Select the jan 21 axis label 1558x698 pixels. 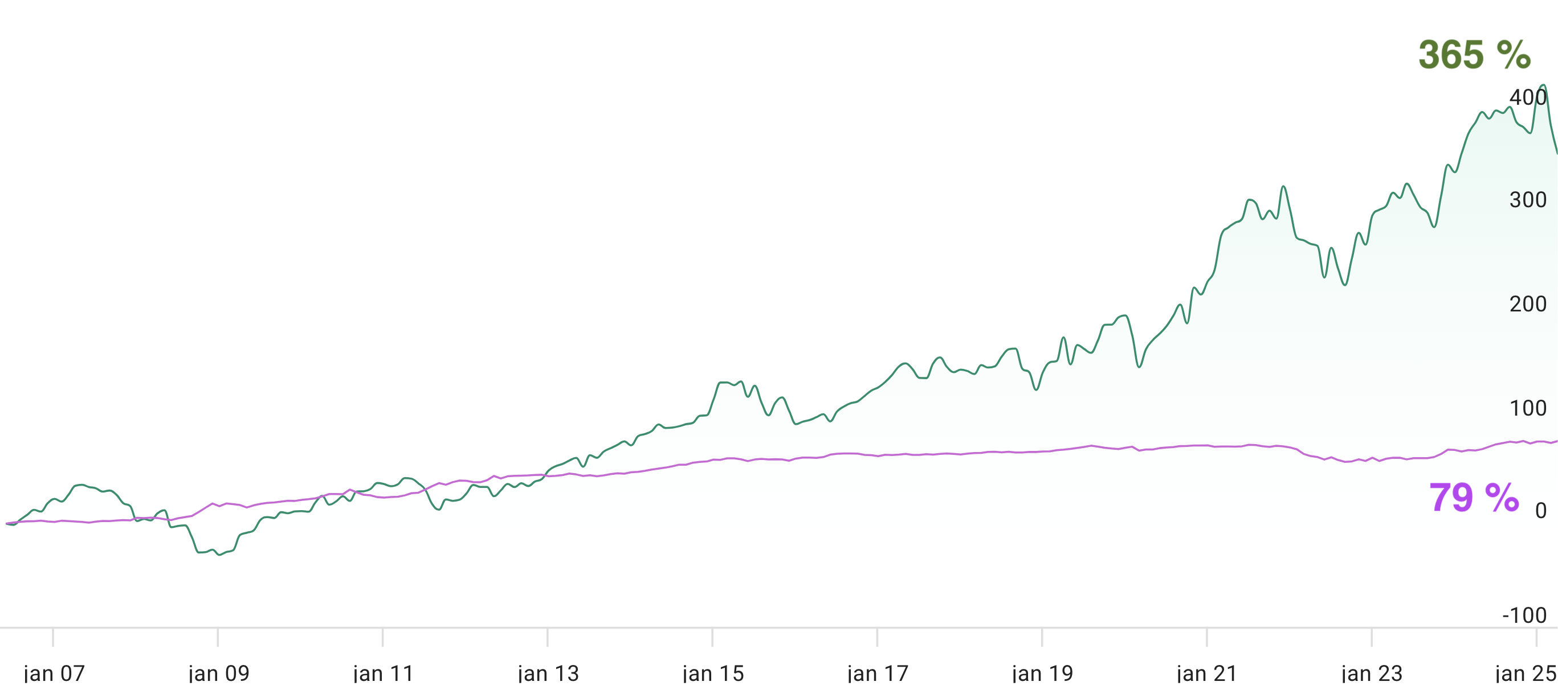point(1207,673)
